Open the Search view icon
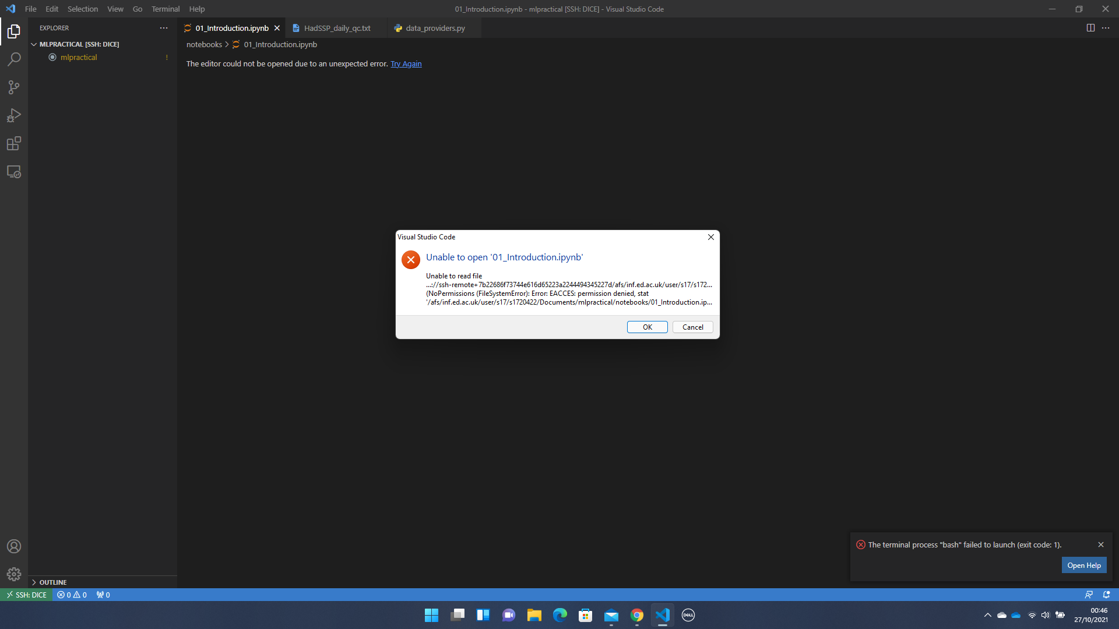 [x=14, y=59]
